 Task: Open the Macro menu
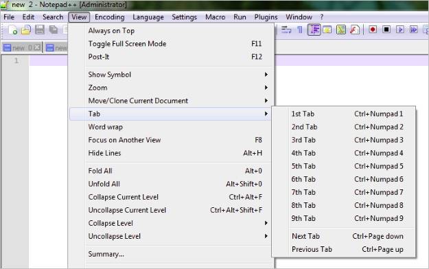coord(215,17)
